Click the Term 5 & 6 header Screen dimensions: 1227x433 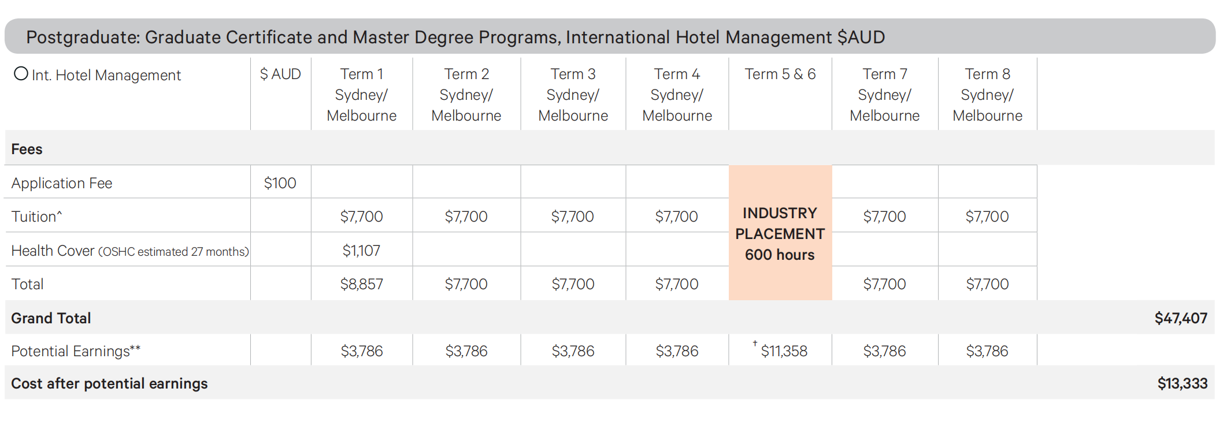click(x=780, y=74)
